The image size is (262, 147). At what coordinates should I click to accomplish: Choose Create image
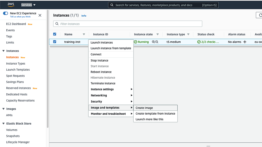[x=155, y=108]
